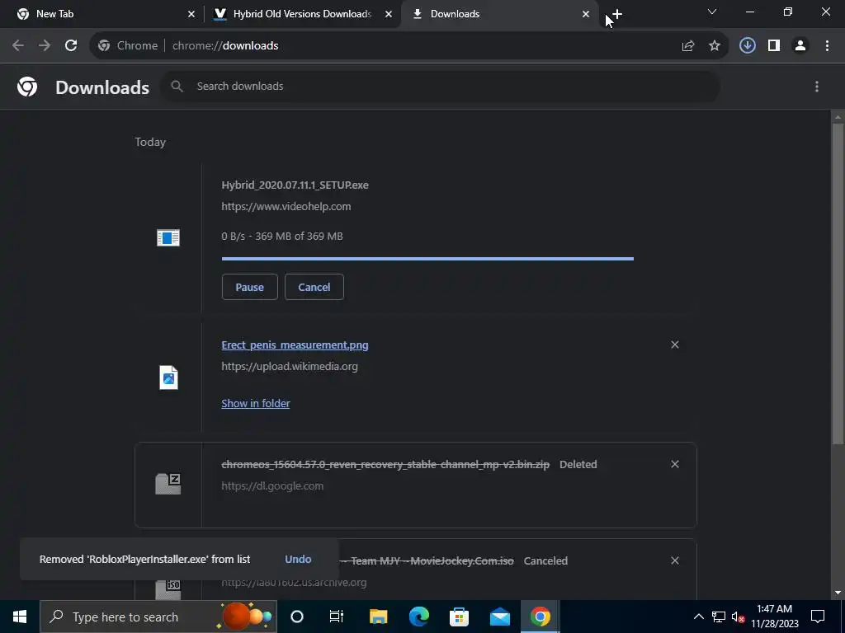Select the Downloads tab
845x633 pixels.
tap(498, 14)
